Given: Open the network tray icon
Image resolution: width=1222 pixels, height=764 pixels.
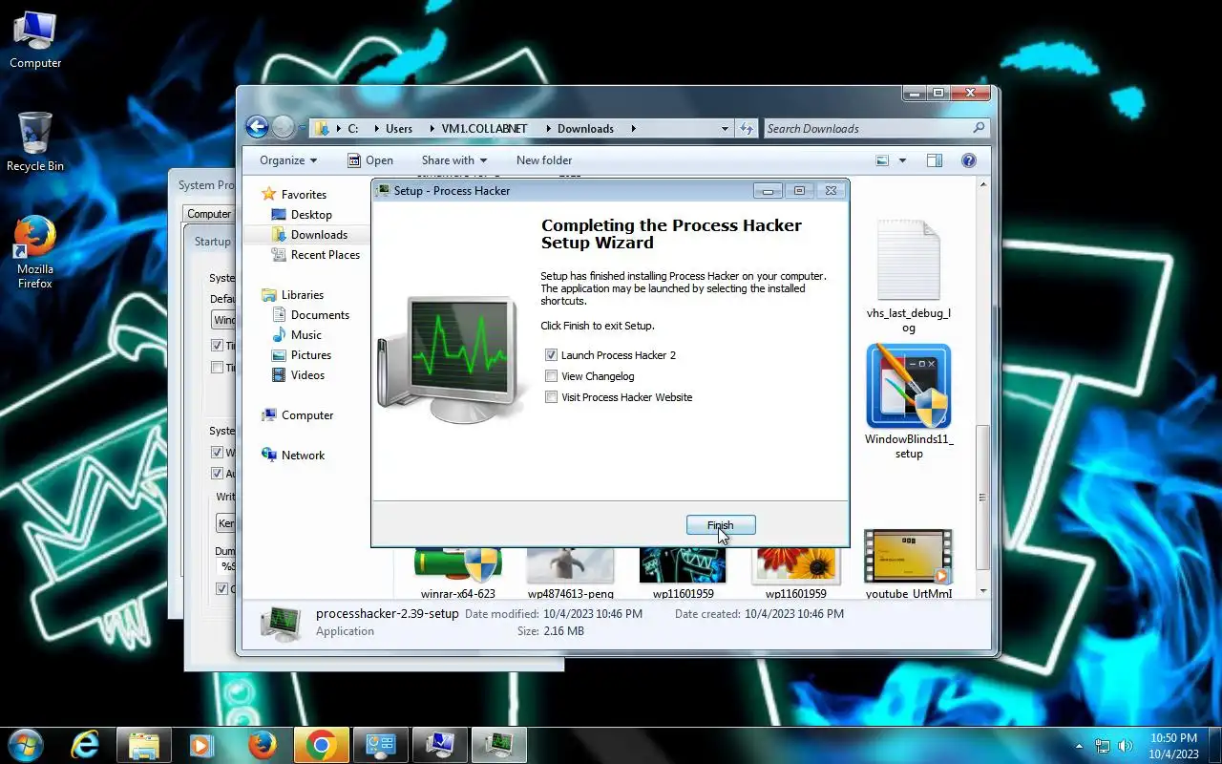Looking at the screenshot, I should pos(1103,746).
